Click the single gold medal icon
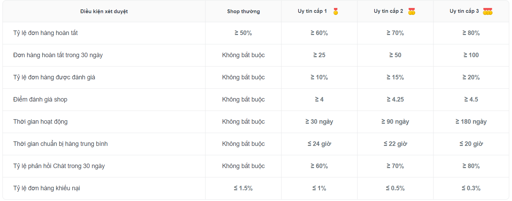Viewport: 512px width, 201px height. click(x=335, y=11)
